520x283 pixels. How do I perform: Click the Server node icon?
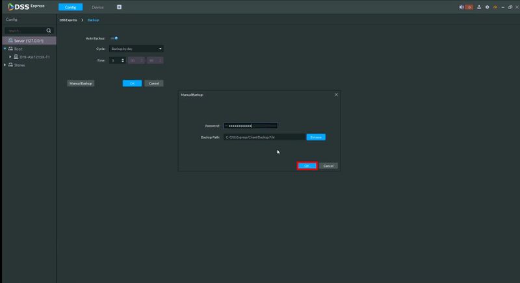tap(10, 40)
